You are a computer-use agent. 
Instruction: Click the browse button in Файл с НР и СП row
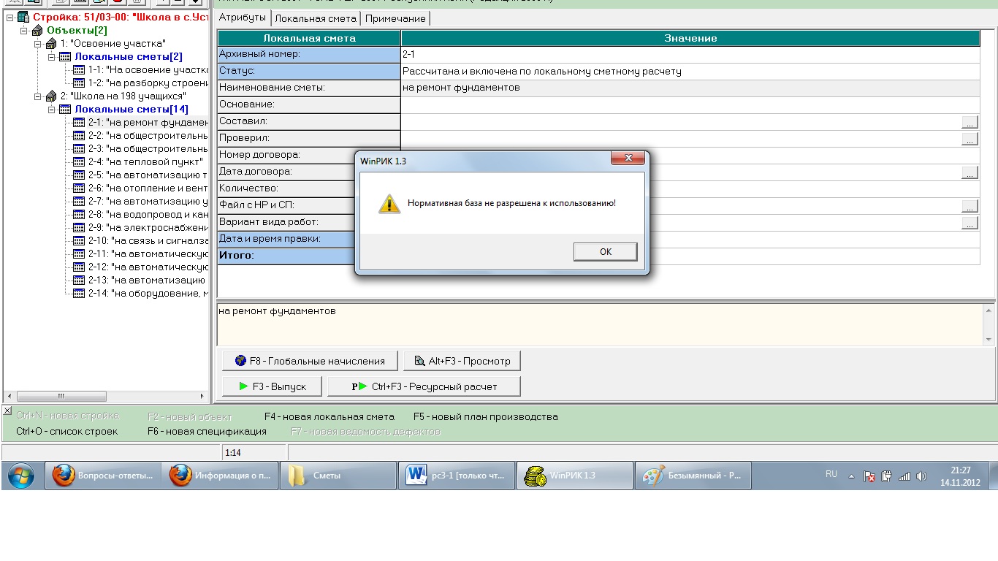click(x=970, y=206)
